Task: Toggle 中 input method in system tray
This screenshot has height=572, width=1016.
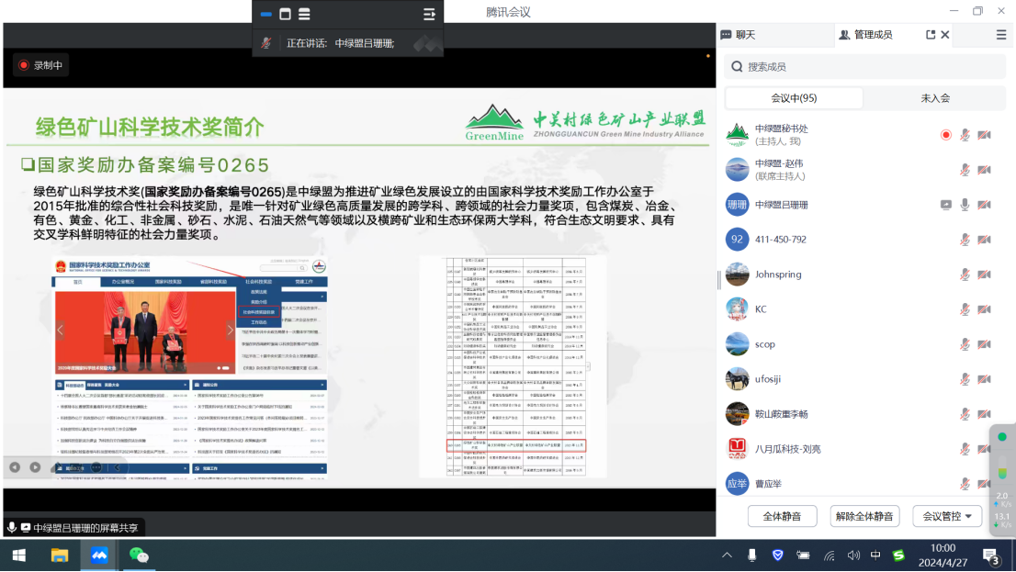Action: click(x=875, y=555)
